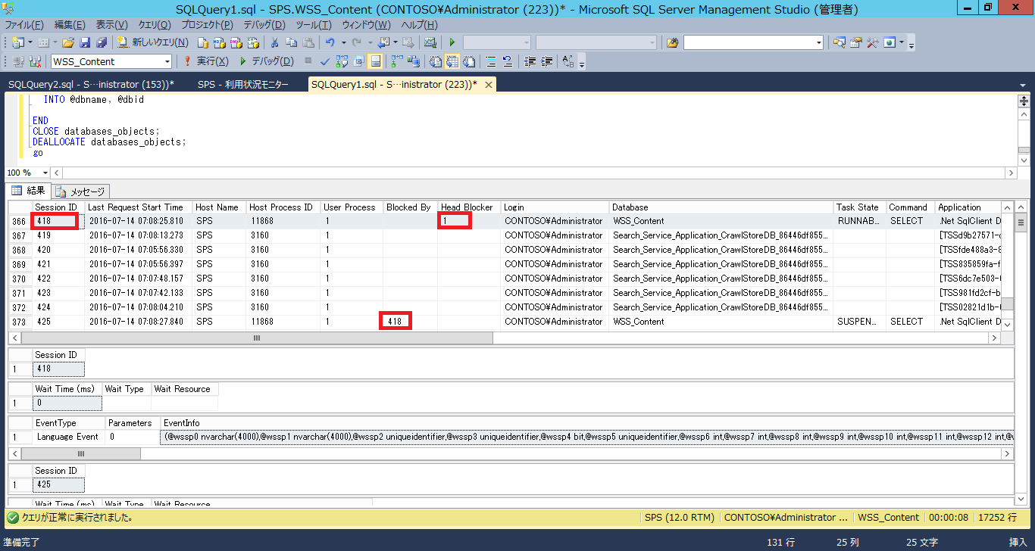Click the 実行(X) execute button
Image resolution: width=1035 pixels, height=551 pixels.
(x=206, y=61)
